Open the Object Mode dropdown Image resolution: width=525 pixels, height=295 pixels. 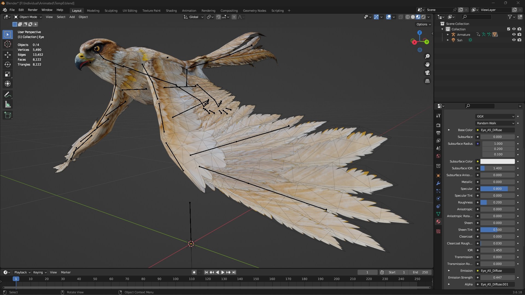pyautogui.click(x=28, y=17)
